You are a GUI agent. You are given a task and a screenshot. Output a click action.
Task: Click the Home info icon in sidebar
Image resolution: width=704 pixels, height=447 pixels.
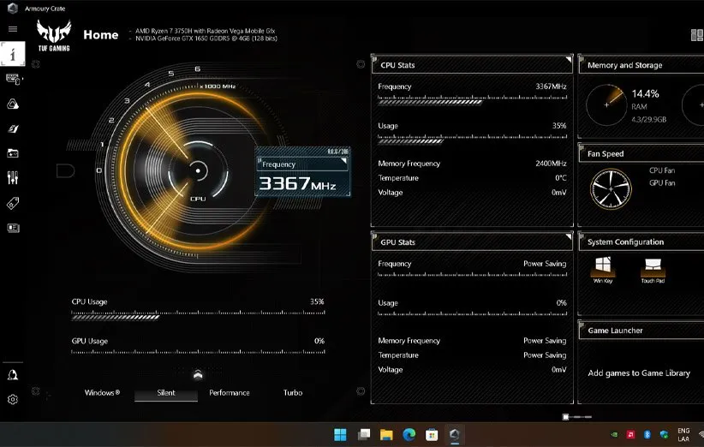[x=13, y=53]
